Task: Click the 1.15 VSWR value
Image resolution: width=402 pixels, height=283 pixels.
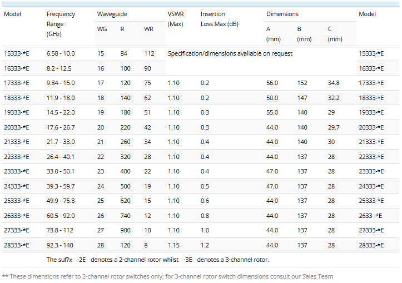Action: pos(173,245)
